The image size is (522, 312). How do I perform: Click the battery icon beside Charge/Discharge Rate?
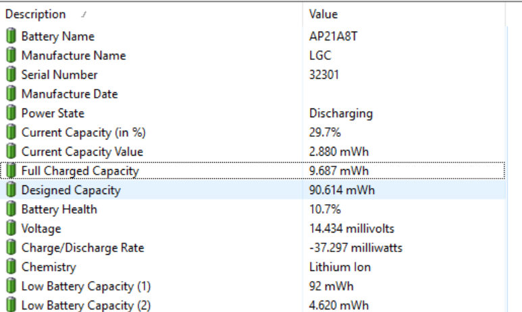tap(11, 248)
